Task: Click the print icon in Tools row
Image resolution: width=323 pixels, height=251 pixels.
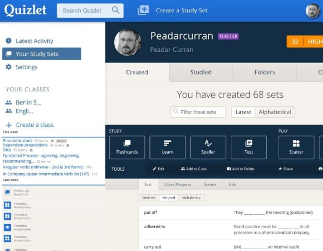Action: pos(321,169)
